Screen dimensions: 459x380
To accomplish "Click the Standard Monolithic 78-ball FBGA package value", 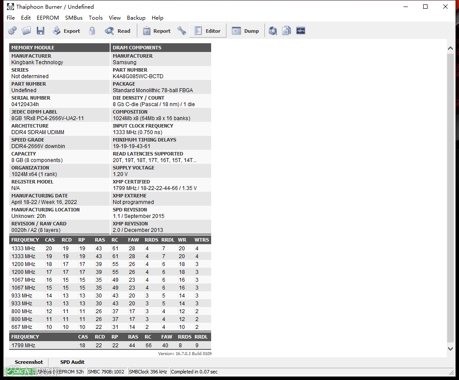I will click(153, 90).
